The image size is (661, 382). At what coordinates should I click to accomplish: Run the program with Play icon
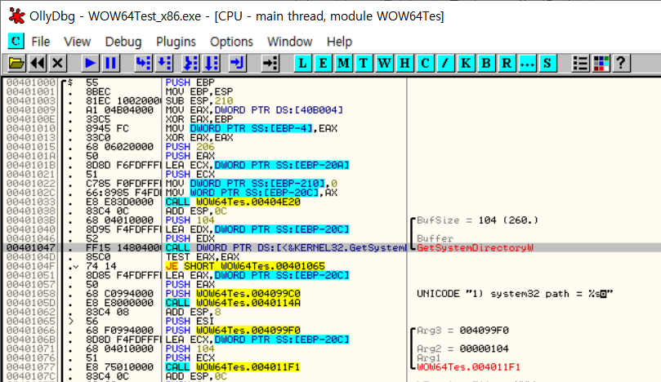click(90, 63)
